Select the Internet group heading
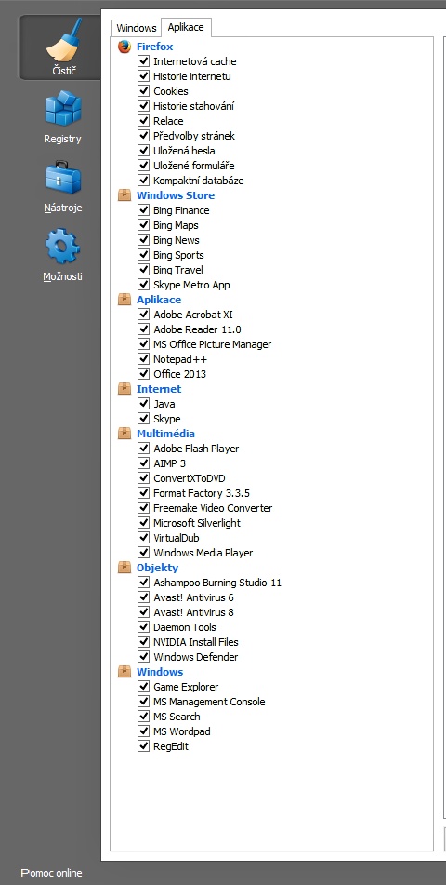The image size is (446, 885). (x=159, y=389)
